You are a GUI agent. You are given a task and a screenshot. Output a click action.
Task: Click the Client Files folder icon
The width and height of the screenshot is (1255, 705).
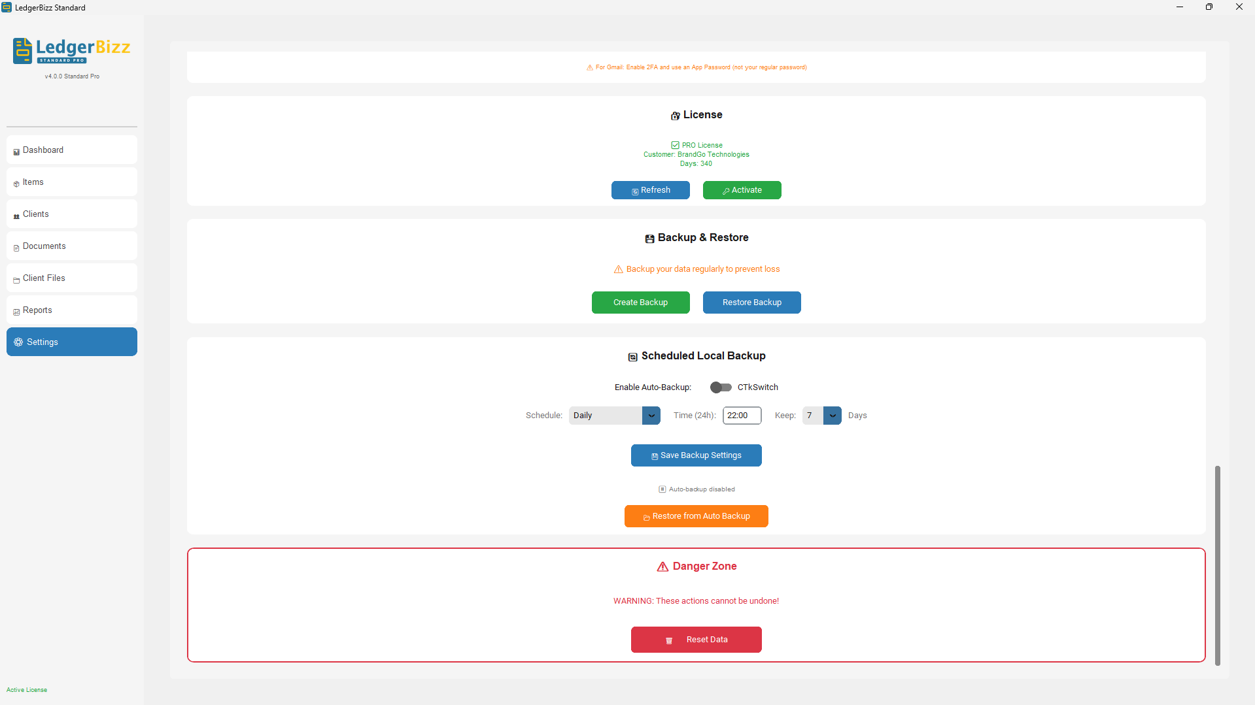tap(16, 280)
